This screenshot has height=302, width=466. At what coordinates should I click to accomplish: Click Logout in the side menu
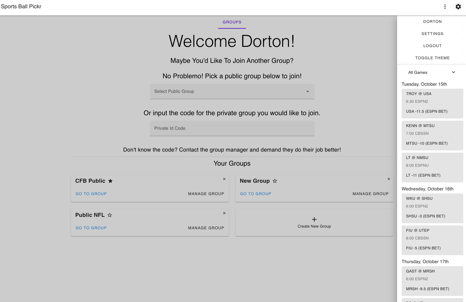tap(432, 46)
